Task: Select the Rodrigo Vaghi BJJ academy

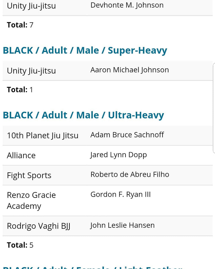Action: pyautogui.click(x=39, y=226)
